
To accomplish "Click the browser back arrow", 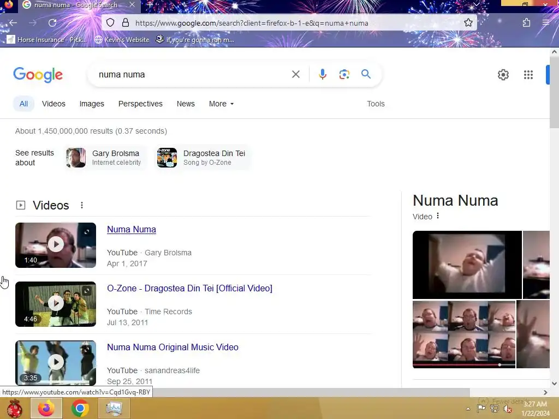I will 13,23.
